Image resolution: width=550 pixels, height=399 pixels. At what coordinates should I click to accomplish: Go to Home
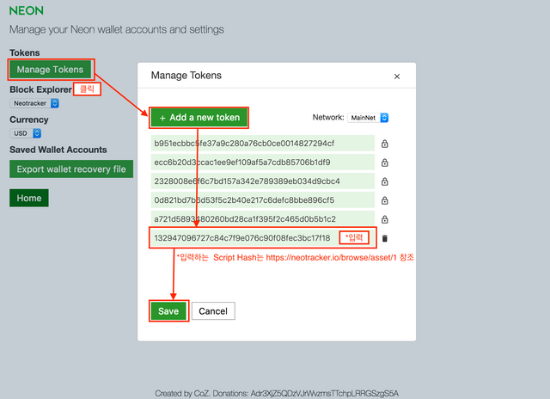click(x=29, y=198)
